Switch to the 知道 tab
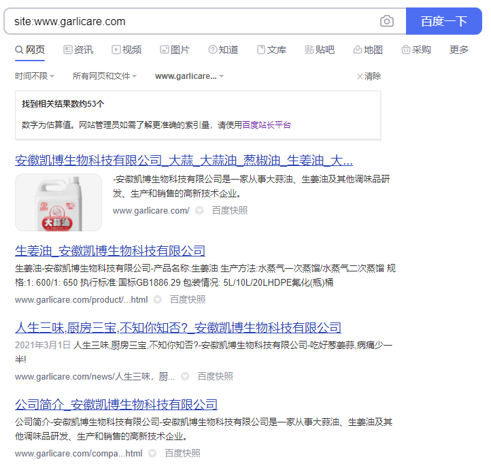 (x=223, y=50)
